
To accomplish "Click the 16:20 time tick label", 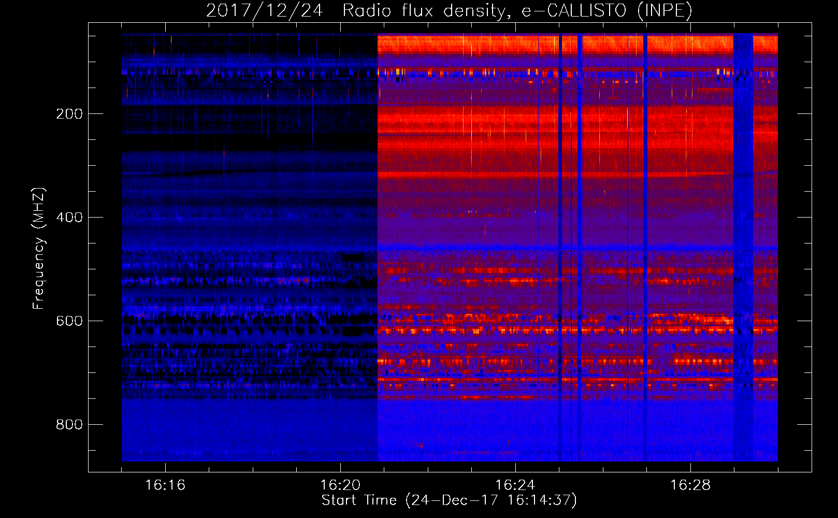I will coord(340,485).
